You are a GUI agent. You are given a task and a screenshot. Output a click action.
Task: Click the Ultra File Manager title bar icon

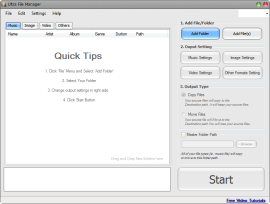(x=4, y=4)
